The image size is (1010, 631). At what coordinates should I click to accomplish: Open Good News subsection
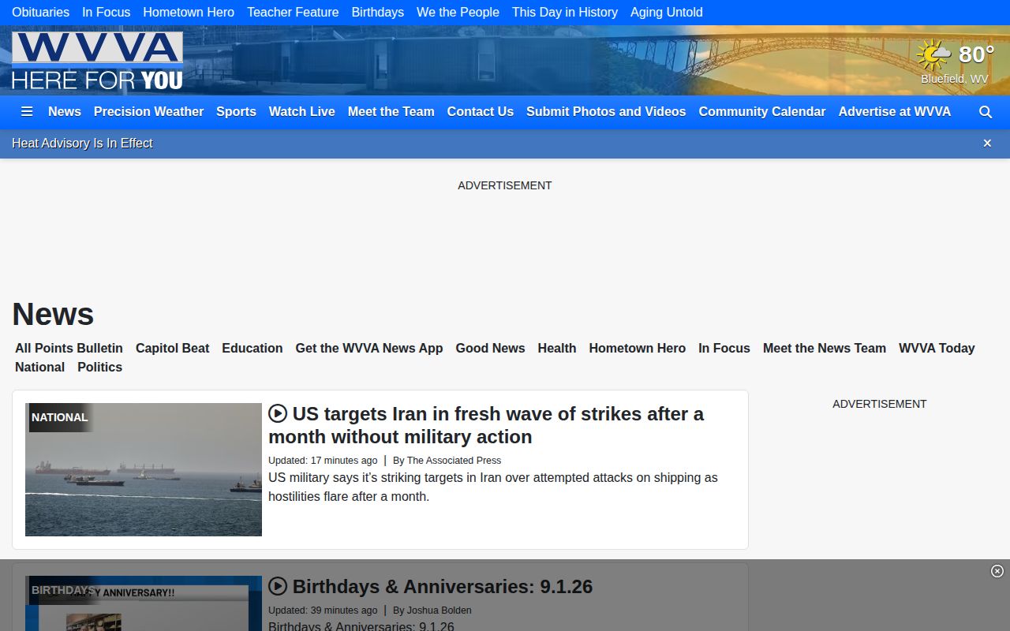point(490,348)
